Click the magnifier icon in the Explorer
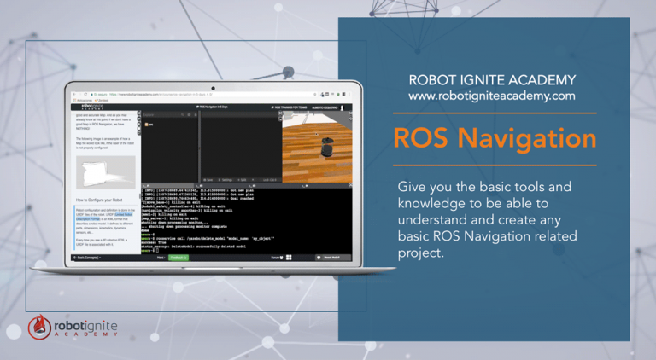The image size is (656, 360). [x=183, y=115]
